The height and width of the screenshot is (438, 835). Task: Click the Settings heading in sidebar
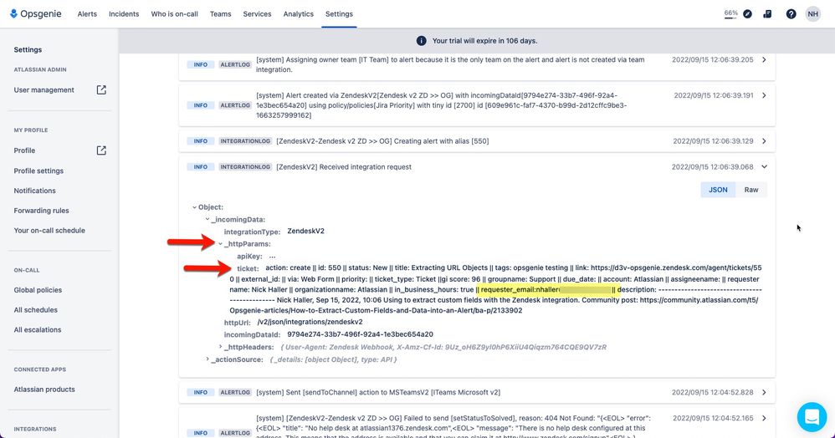point(28,49)
